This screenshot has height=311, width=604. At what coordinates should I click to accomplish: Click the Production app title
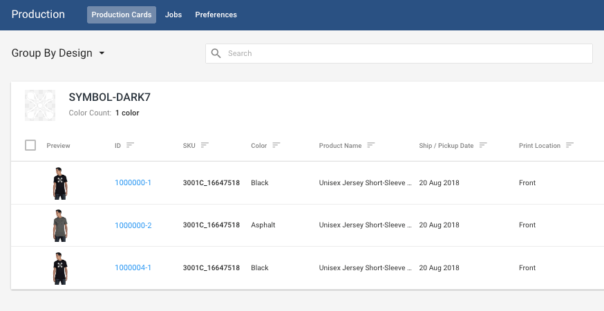coord(38,15)
